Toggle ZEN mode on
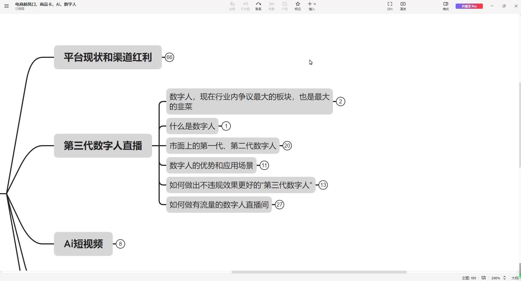 coord(390,6)
